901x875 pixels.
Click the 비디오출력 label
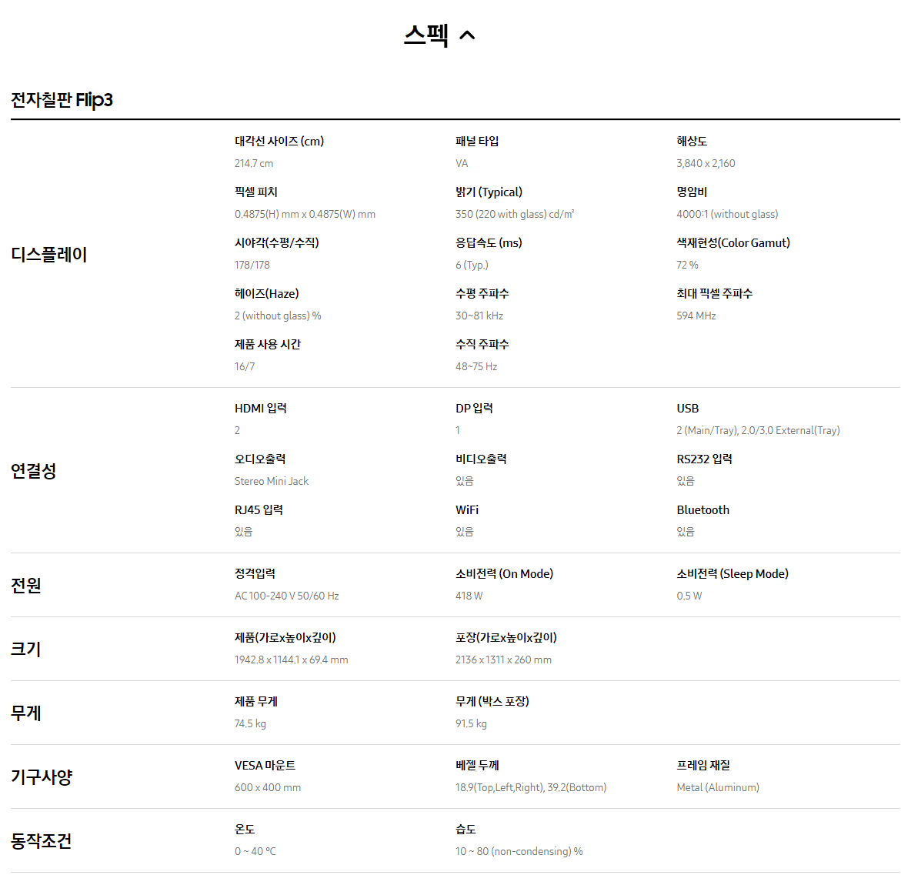tap(482, 459)
